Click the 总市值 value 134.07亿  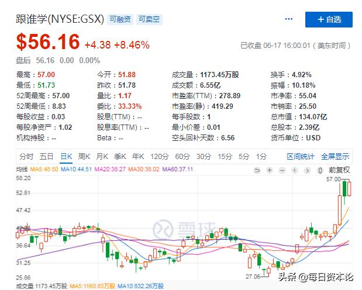pyautogui.click(x=313, y=117)
